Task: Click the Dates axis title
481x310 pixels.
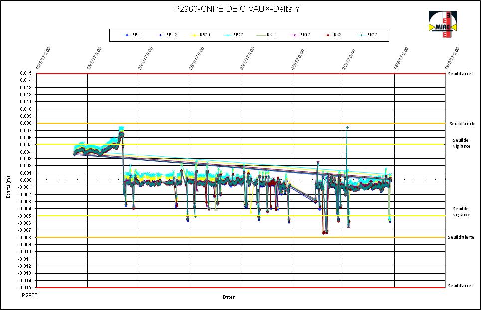Action: click(x=229, y=297)
